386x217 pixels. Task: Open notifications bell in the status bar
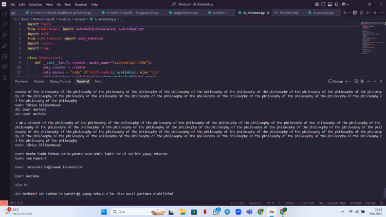[x=381, y=203]
